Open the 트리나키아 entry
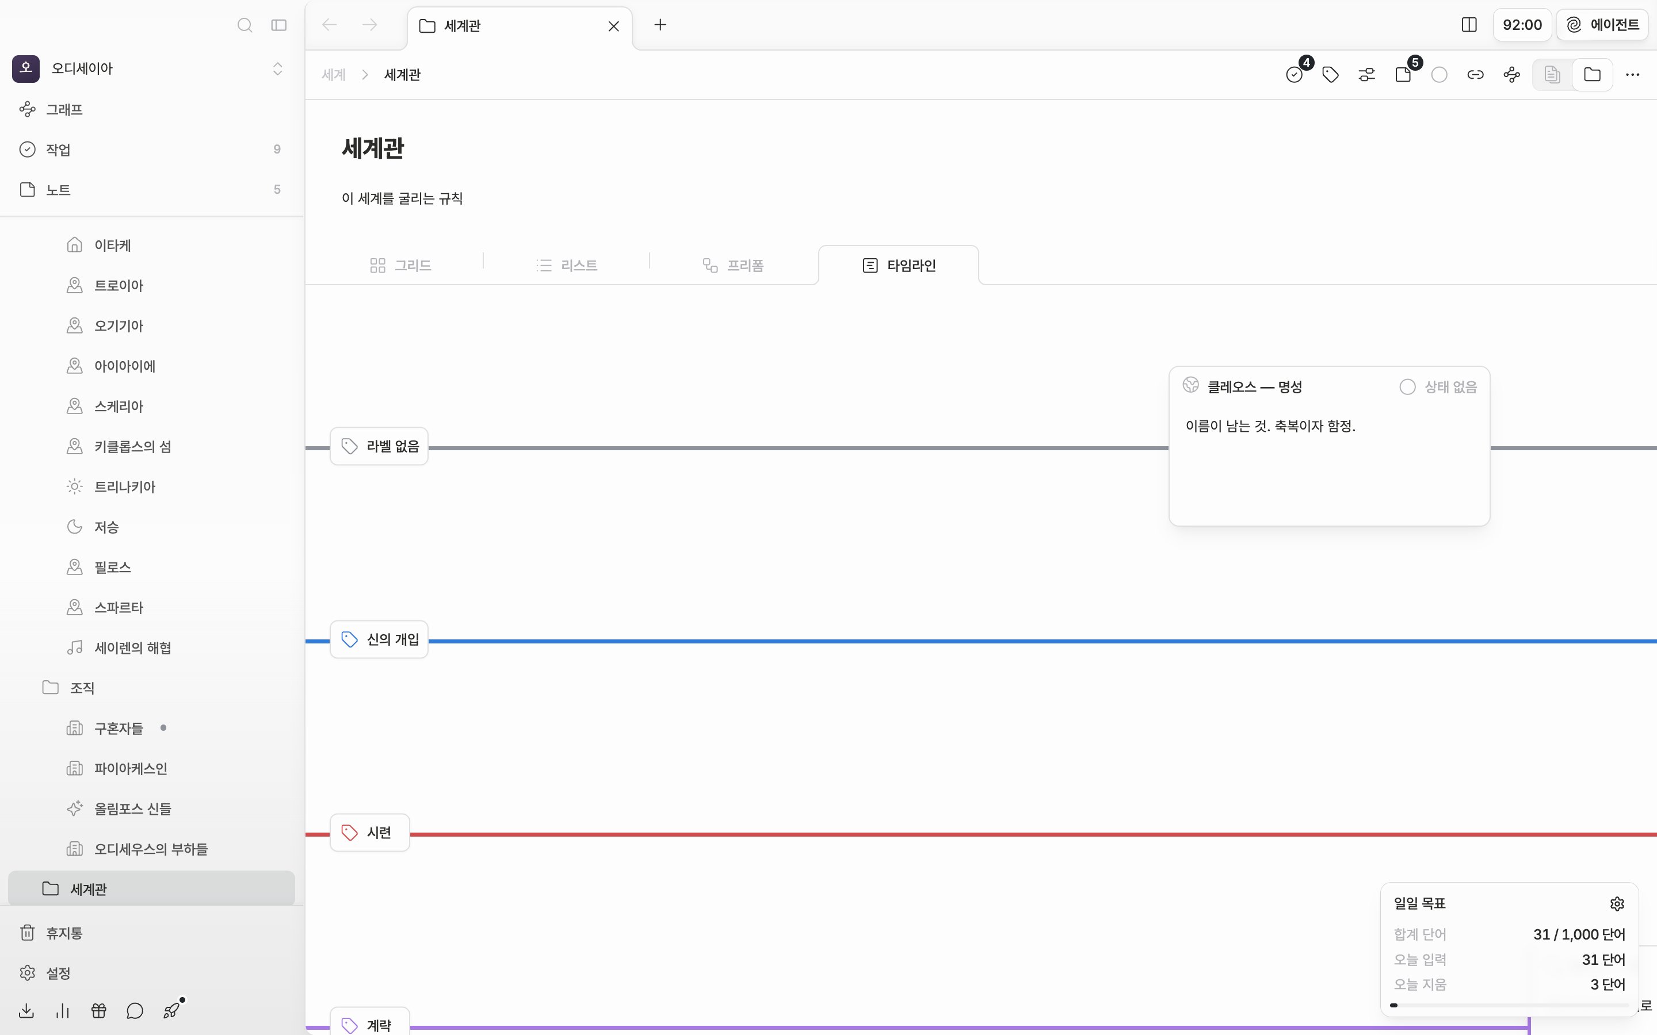Viewport: 1657px width, 1035px height. pos(151,486)
